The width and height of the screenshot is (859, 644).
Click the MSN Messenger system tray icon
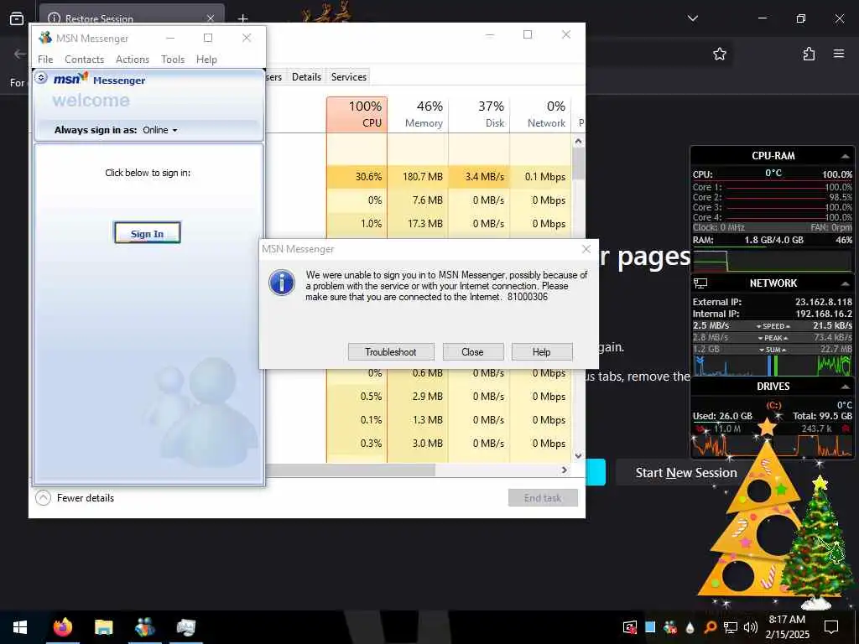click(669, 627)
